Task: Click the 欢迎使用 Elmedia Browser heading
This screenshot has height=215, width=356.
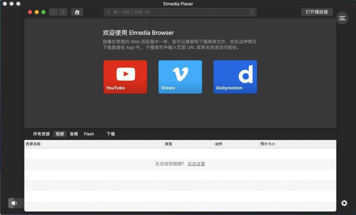Action: (x=138, y=33)
